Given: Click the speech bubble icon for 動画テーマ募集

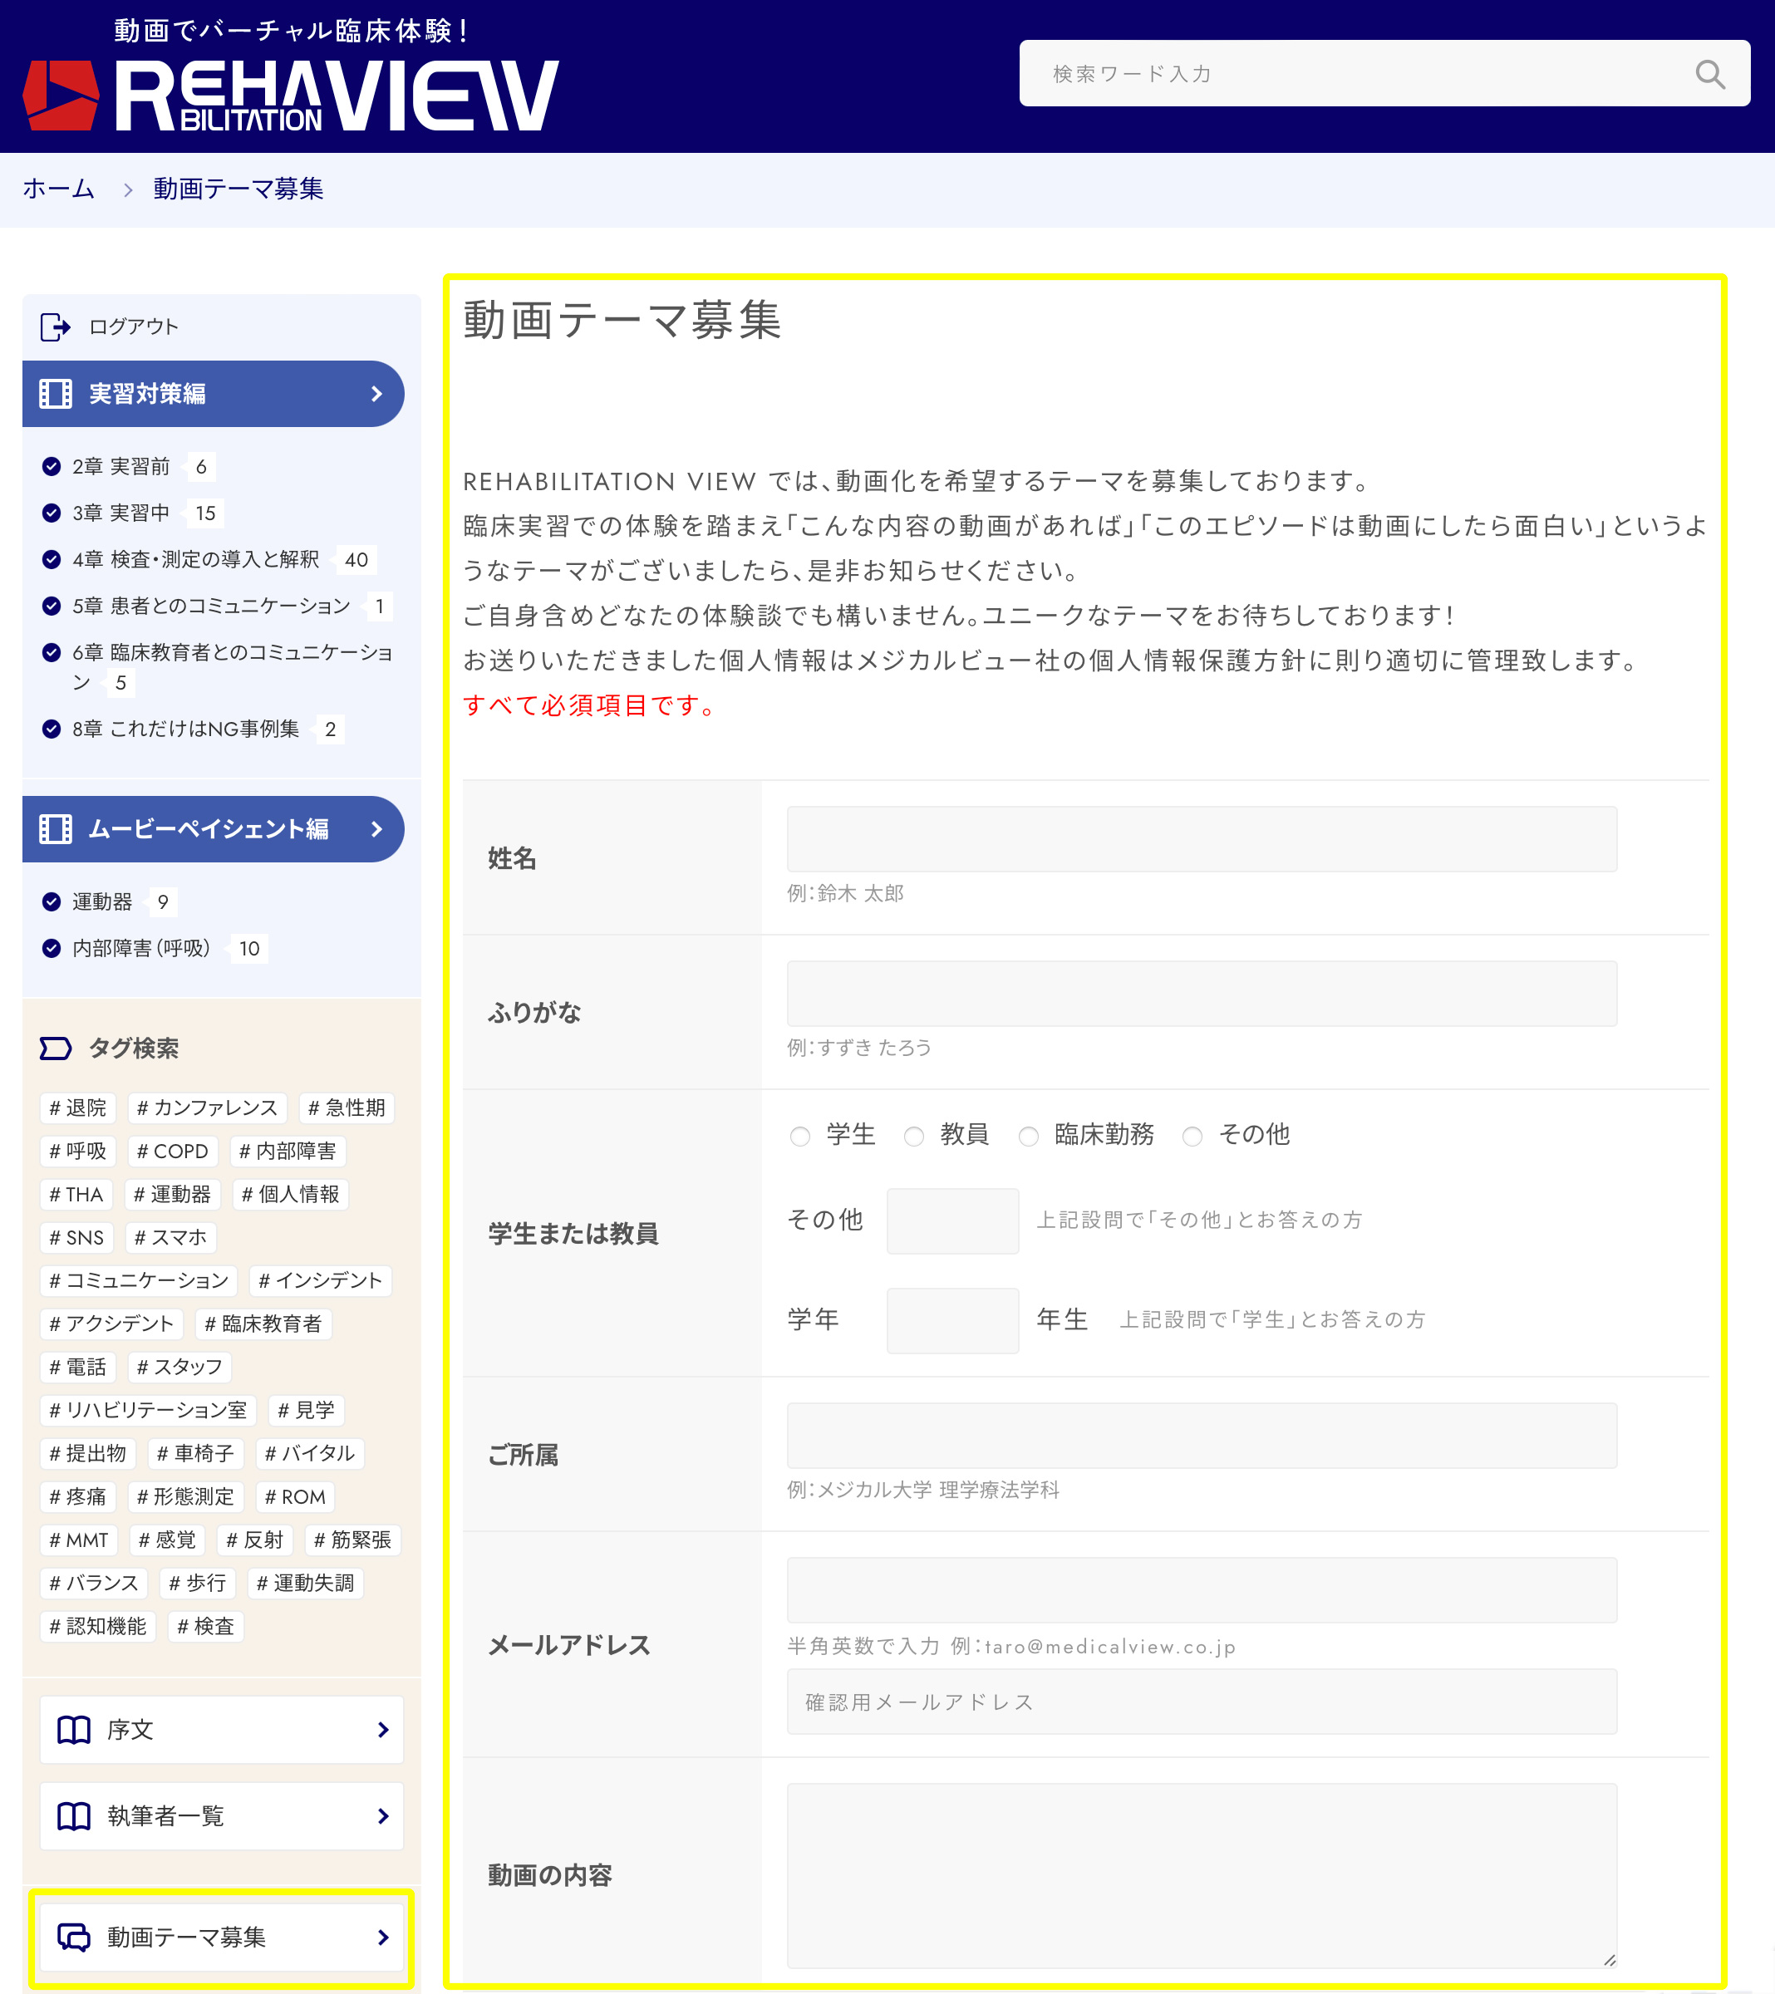Looking at the screenshot, I should click(74, 1937).
